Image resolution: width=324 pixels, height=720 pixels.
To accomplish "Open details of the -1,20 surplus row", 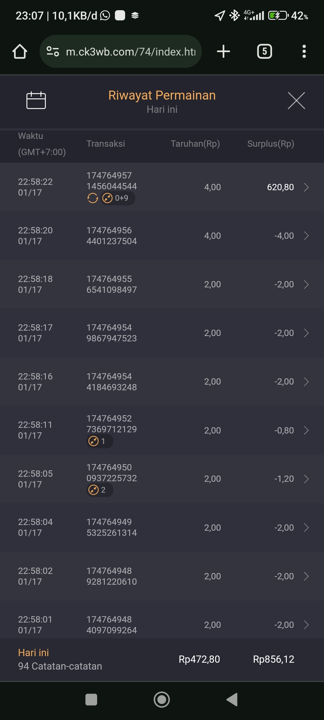I will coord(306,479).
